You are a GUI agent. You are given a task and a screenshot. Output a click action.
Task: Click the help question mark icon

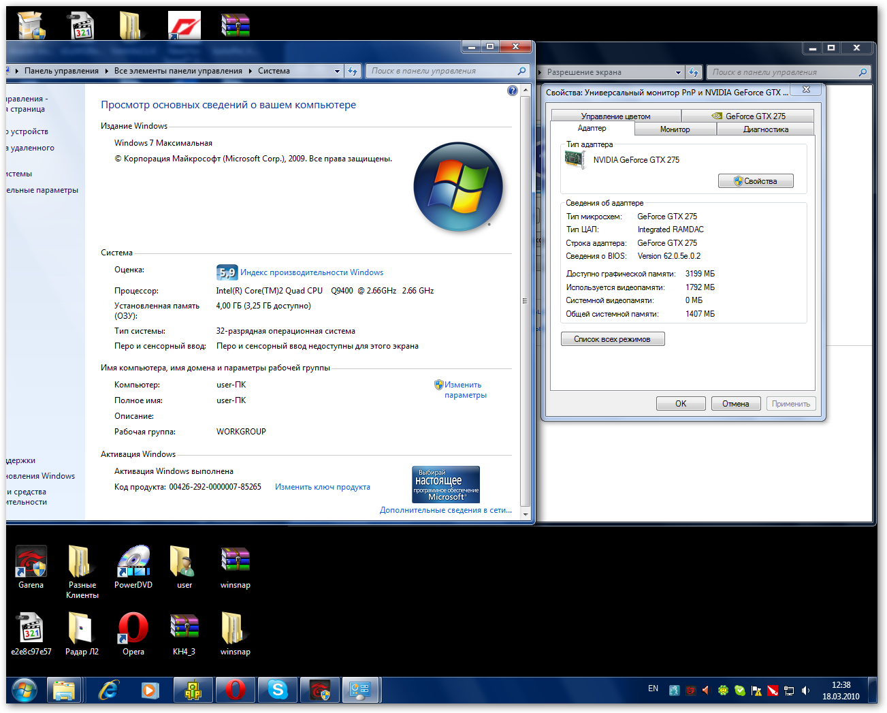tap(513, 91)
